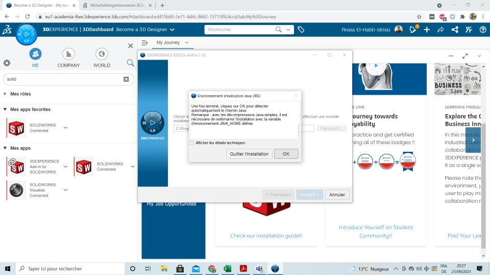Launch SOLIDWORKS Connected in favorites

click(x=16, y=128)
